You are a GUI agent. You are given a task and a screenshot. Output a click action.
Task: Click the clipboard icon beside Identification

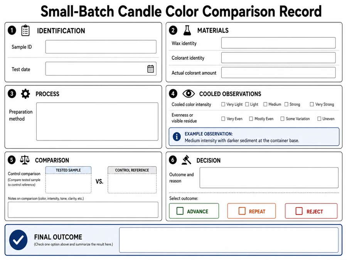[x=25, y=30]
